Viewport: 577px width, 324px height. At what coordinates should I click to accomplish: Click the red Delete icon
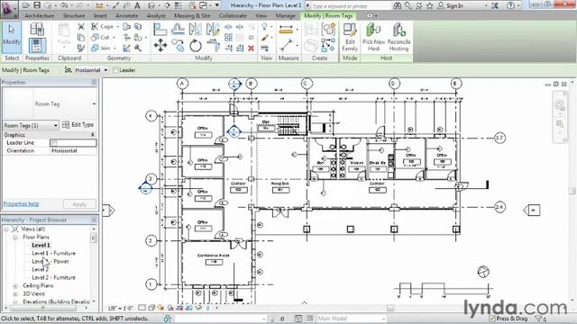coord(251,48)
